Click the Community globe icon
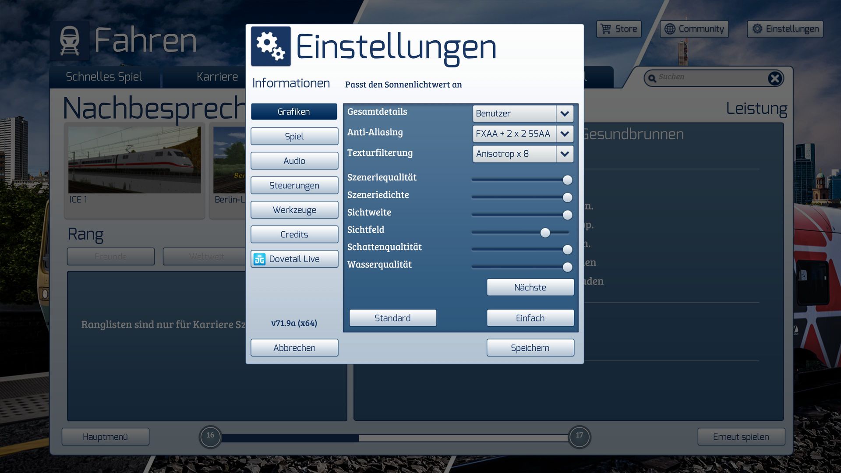Viewport: 841px width, 473px height. 670,29
